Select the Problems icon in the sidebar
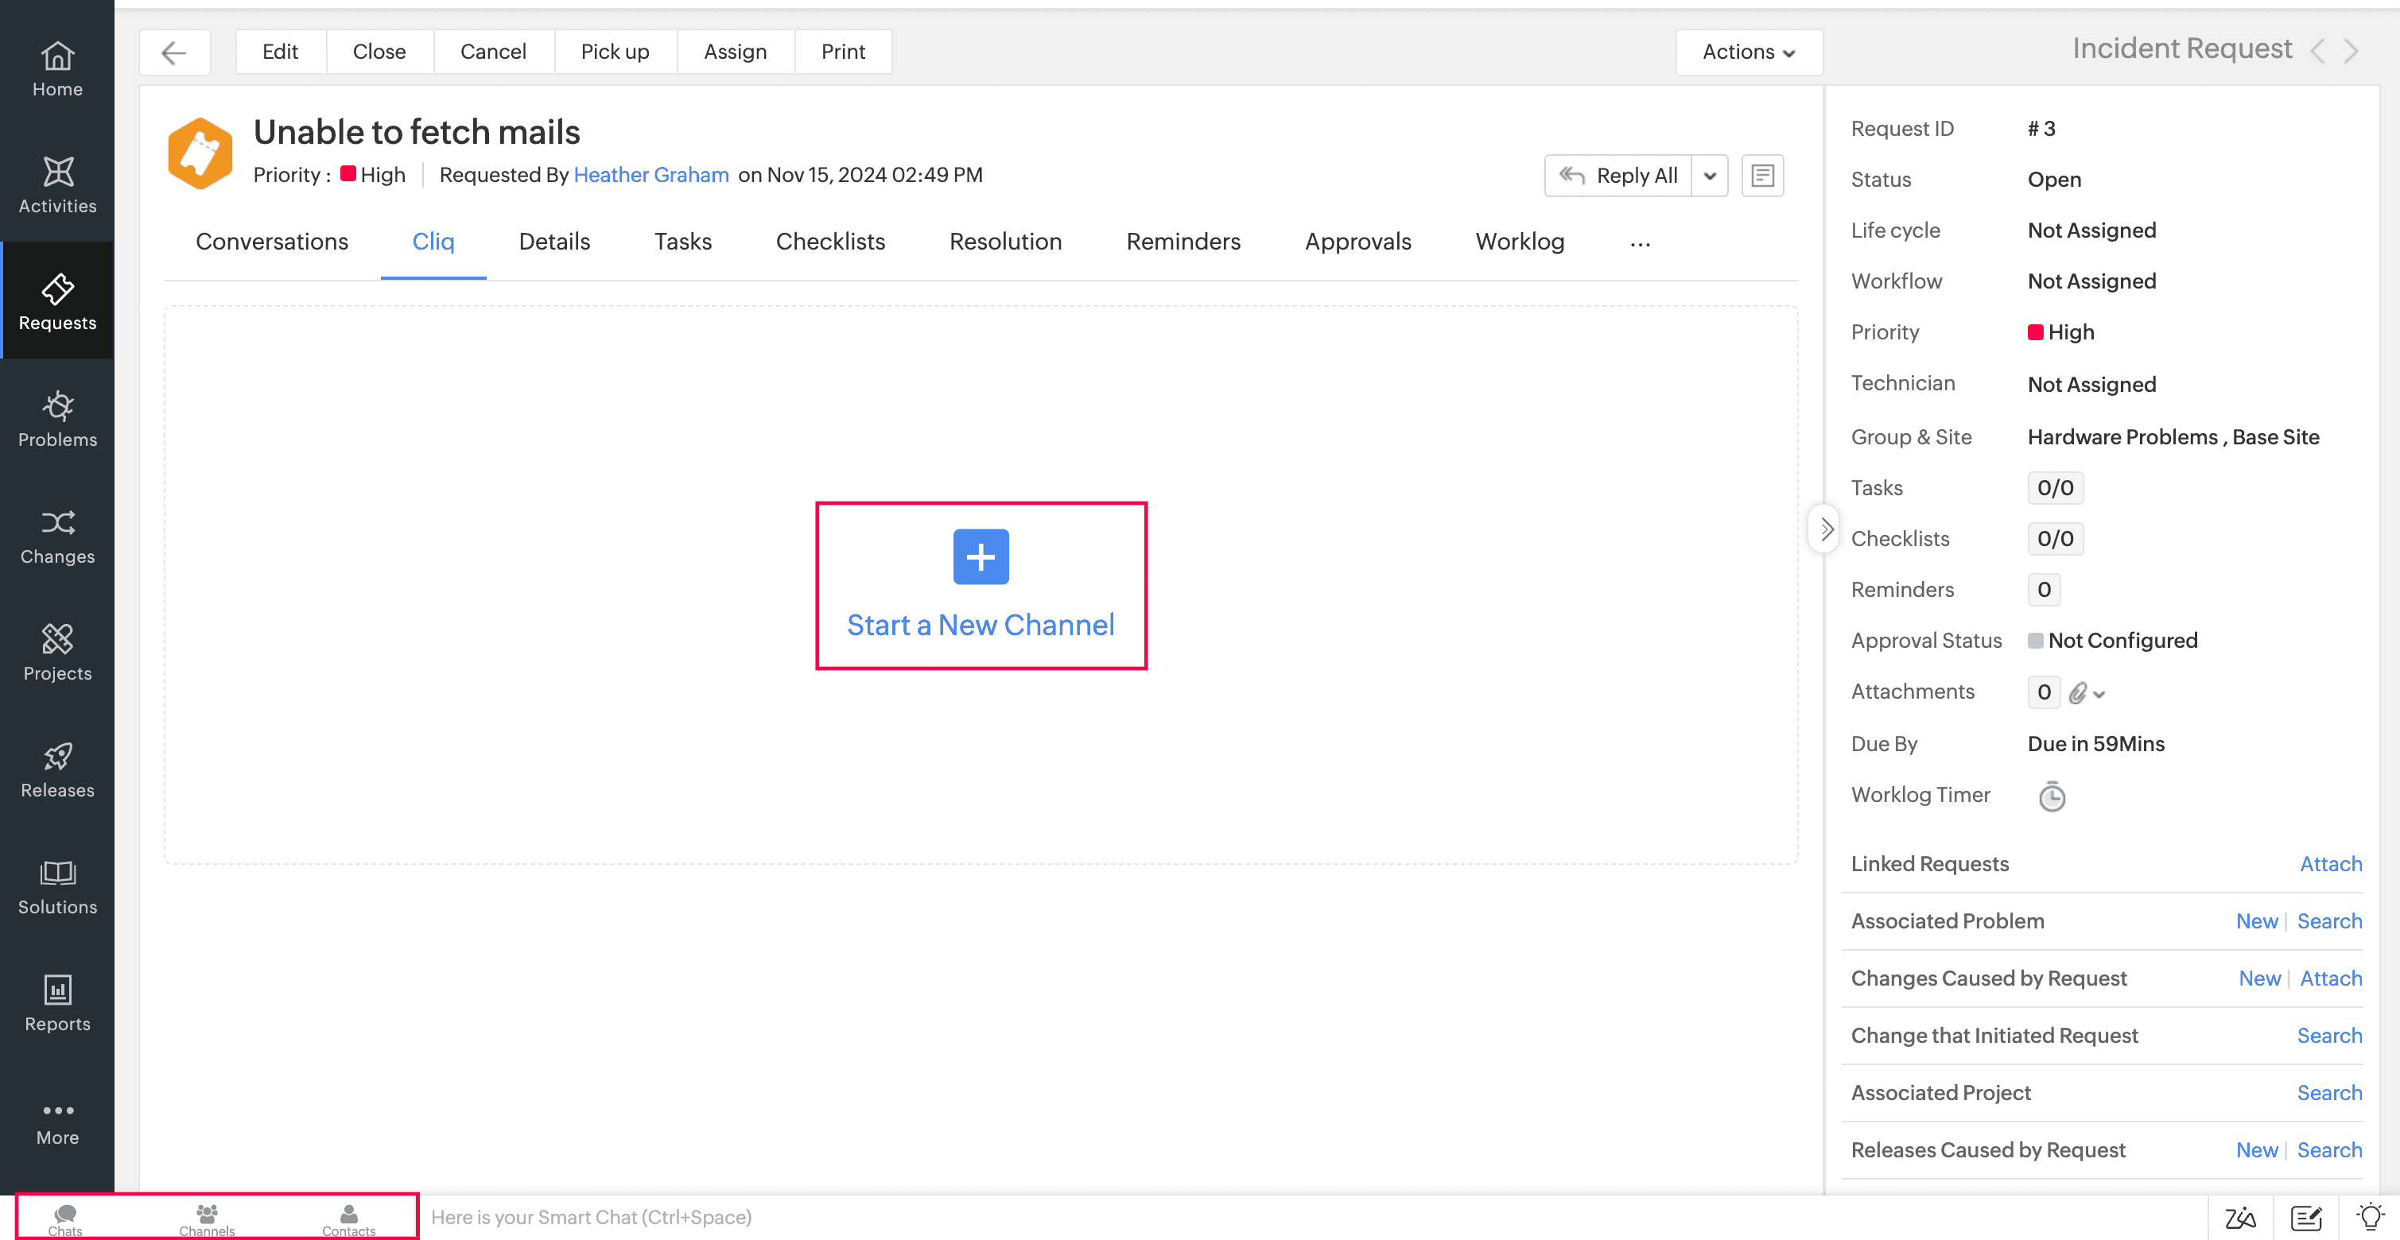 tap(56, 417)
